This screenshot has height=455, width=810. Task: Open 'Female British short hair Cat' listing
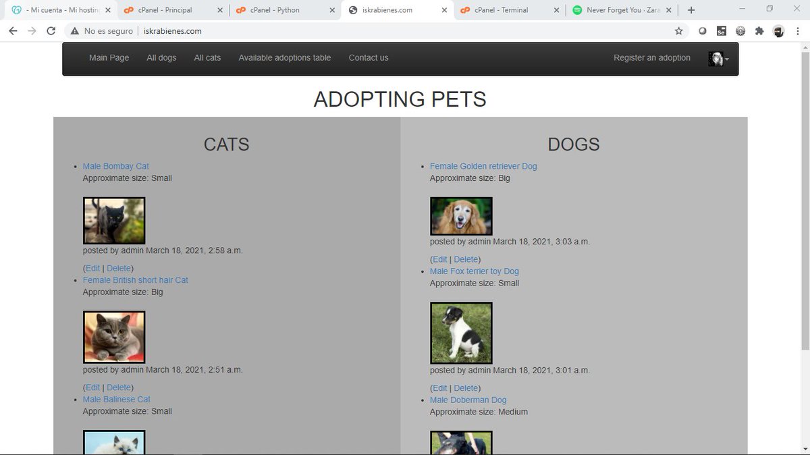(x=136, y=280)
